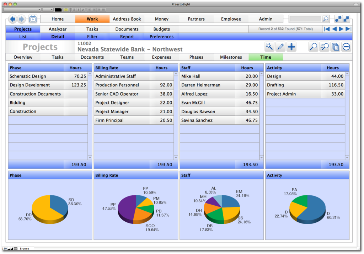This screenshot has width=364, height=254.
Task: Open the Filter view
Action: (x=92, y=37)
